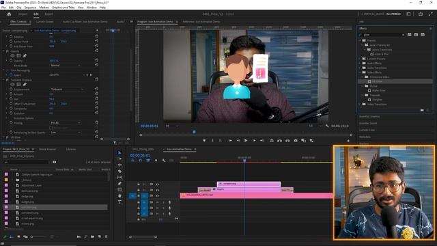The width and height of the screenshot is (437, 246).
Task: Open timeline display settings wrench icon
Action: 164,161
